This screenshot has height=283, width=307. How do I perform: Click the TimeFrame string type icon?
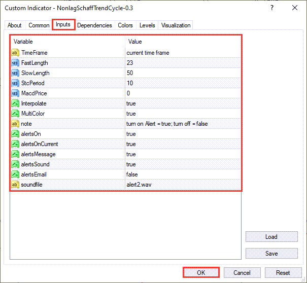[15, 53]
